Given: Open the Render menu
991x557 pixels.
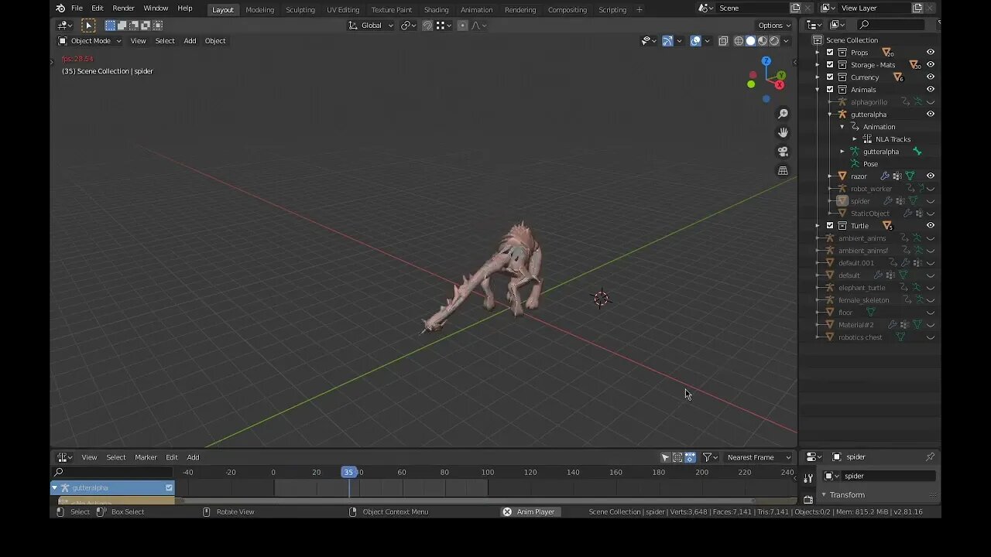Looking at the screenshot, I should click(x=123, y=9).
